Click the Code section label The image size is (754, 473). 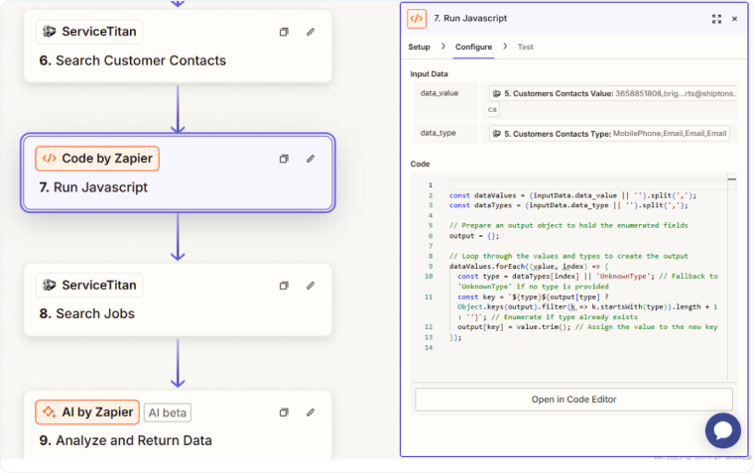[x=420, y=164]
